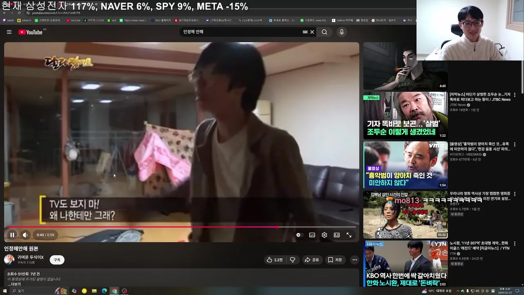Toggle subtitles/closed captions
The width and height of the screenshot is (524, 295).
click(312, 235)
